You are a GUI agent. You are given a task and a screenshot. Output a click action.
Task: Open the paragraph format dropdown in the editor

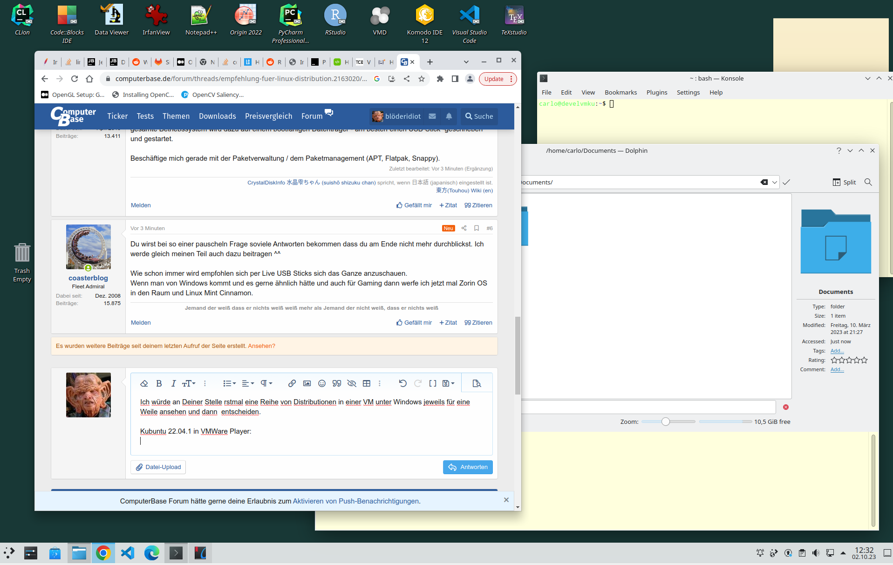click(266, 383)
